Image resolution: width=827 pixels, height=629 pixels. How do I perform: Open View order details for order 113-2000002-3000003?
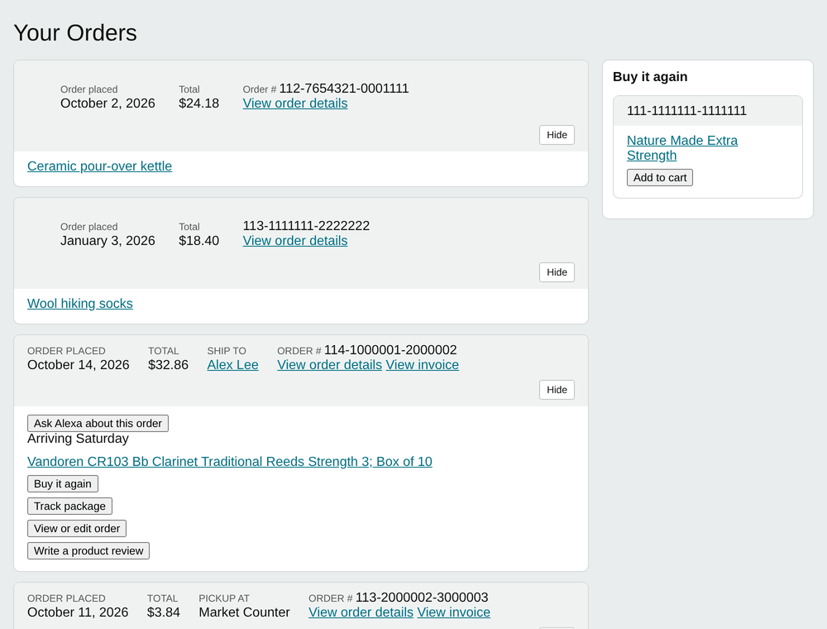pyautogui.click(x=361, y=612)
